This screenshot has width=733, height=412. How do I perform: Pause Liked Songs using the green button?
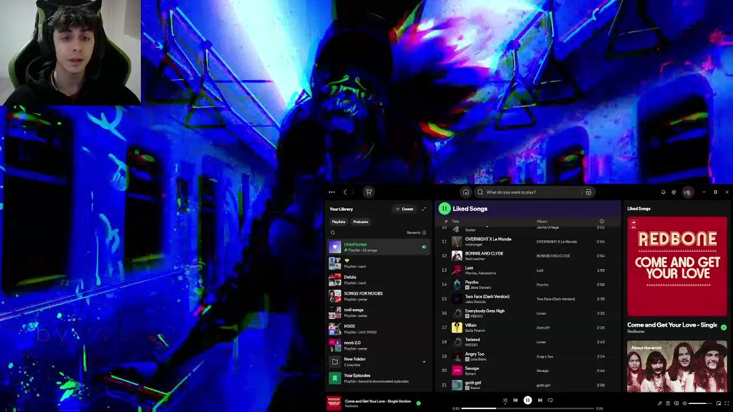444,209
